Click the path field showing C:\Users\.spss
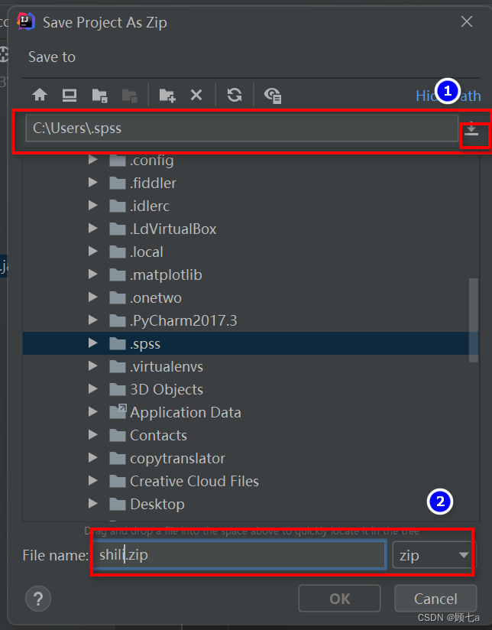This screenshot has height=630, width=492. coord(241,128)
